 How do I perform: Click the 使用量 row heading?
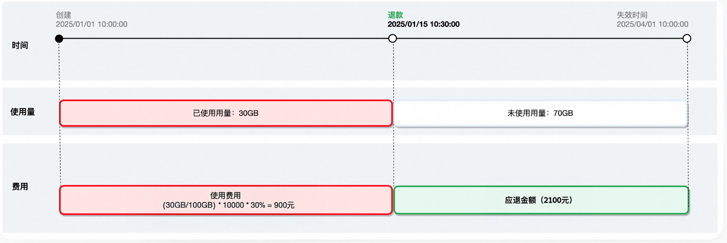tap(22, 112)
